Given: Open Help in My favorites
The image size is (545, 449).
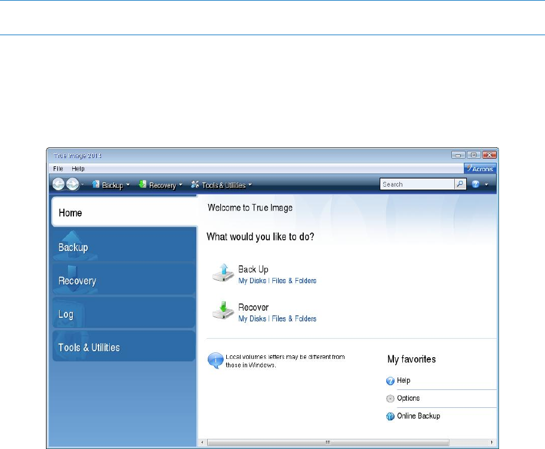Looking at the screenshot, I should [404, 380].
